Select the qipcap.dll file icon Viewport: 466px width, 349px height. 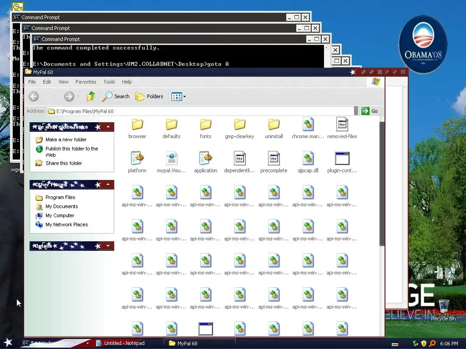pyautogui.click(x=308, y=159)
